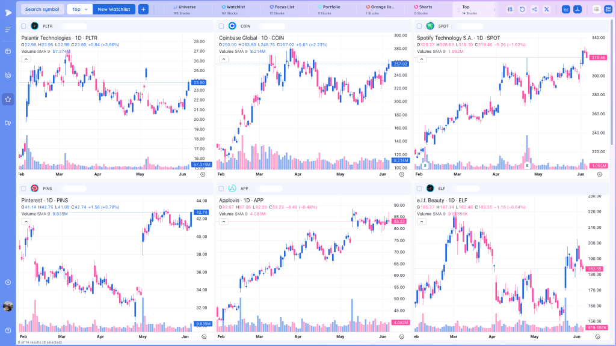
Task: Tick the ELF selection checkbox
Action: [x=419, y=189]
